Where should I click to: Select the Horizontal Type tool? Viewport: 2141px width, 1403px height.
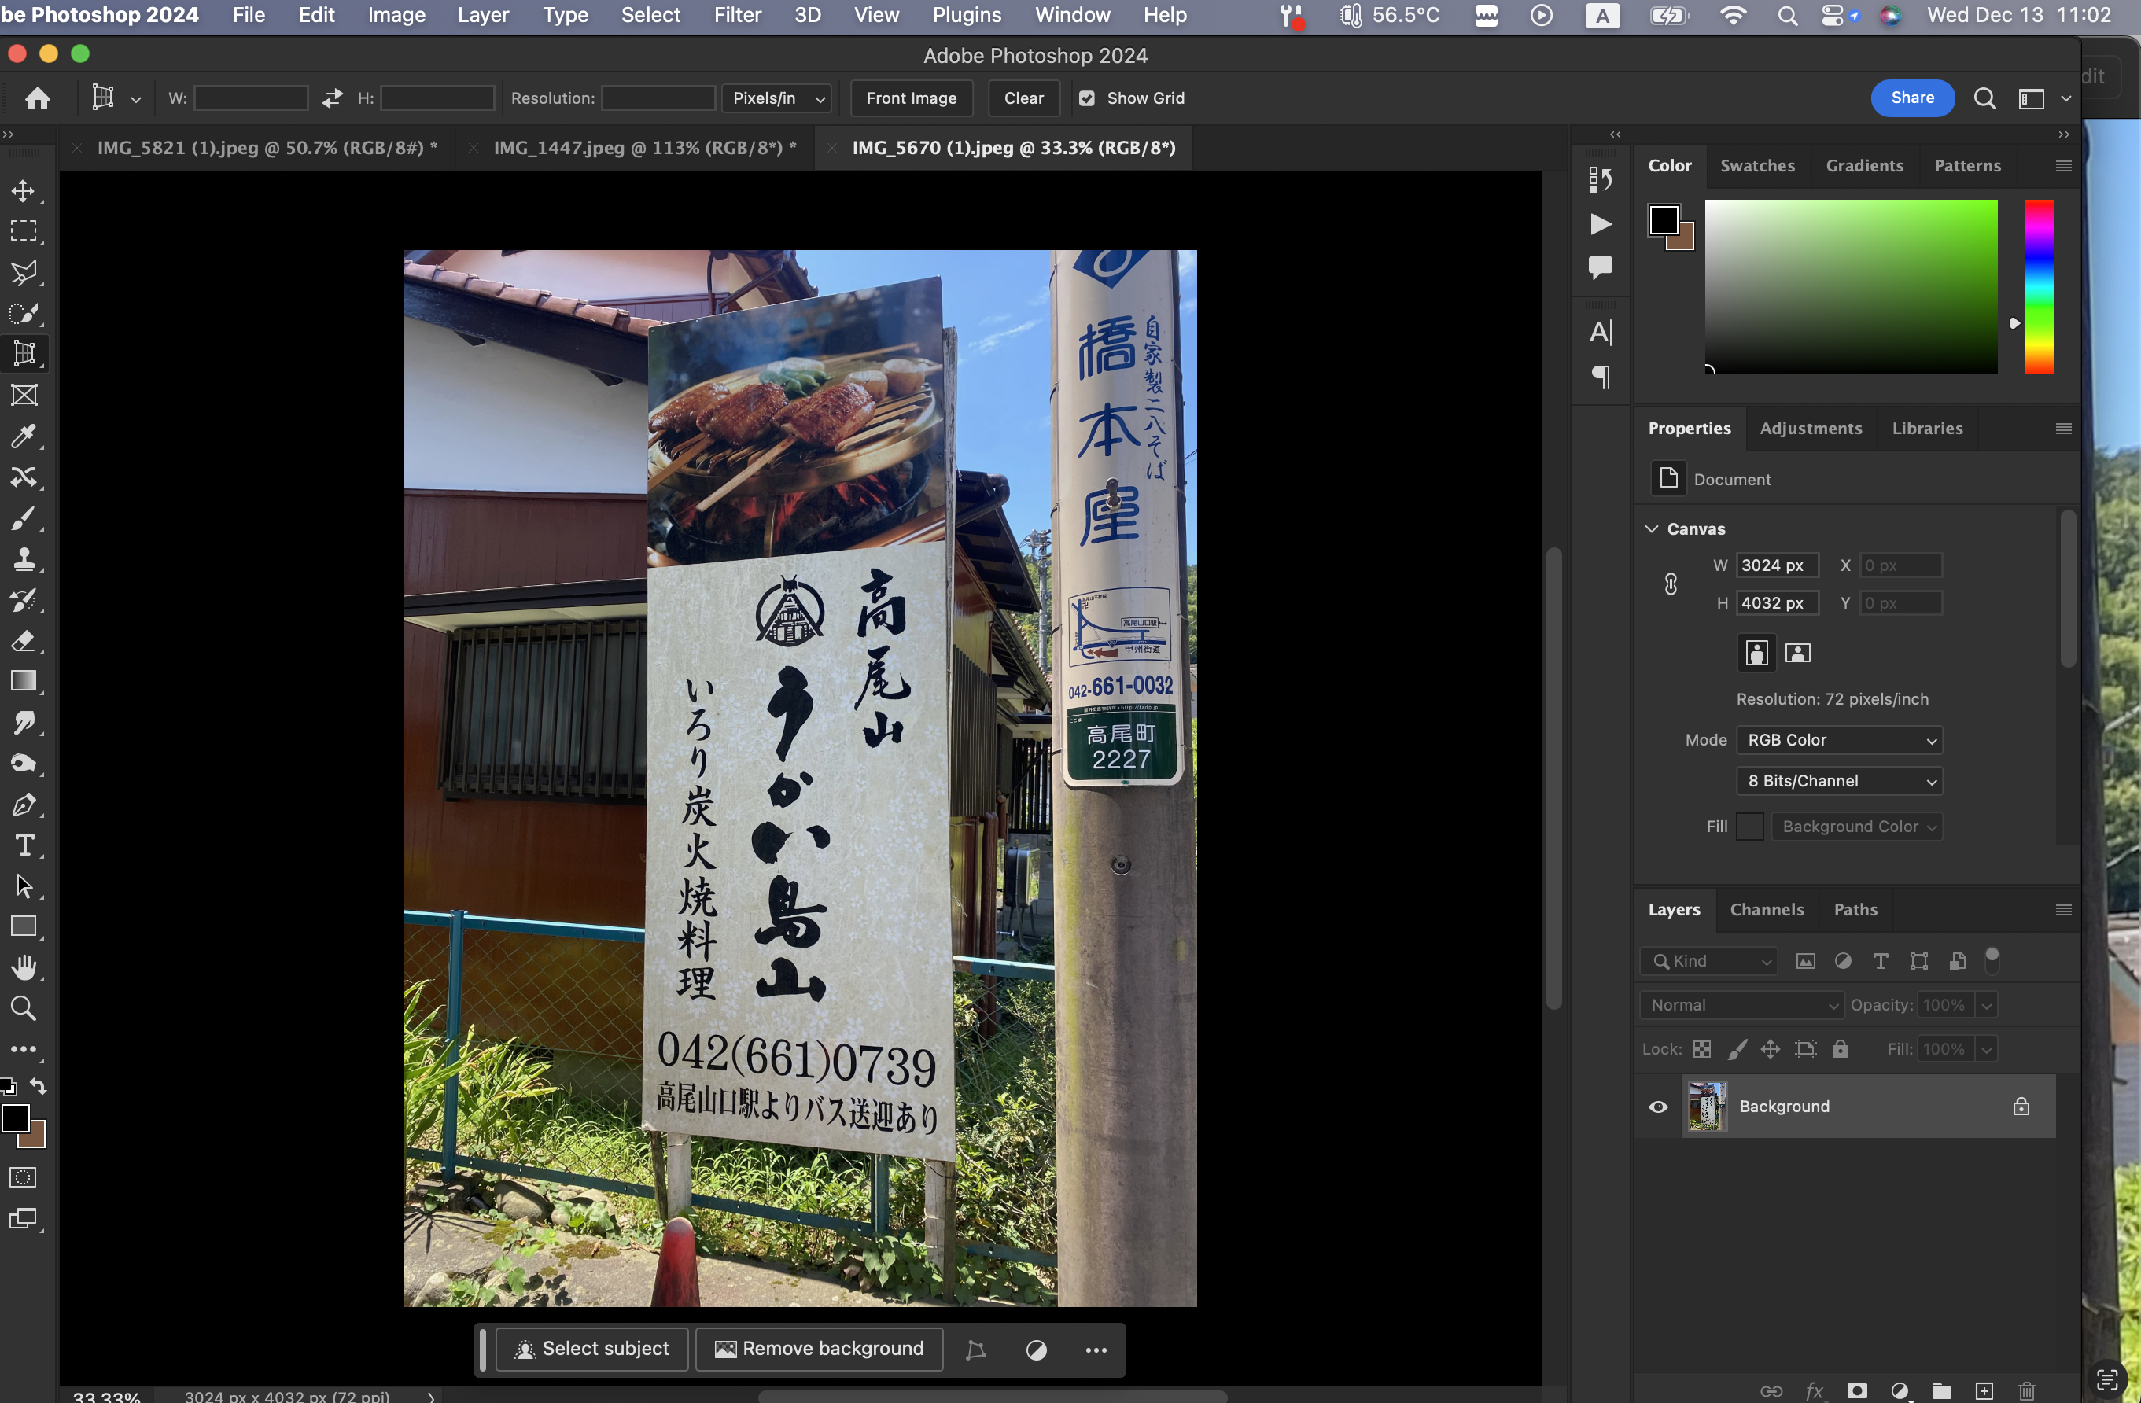(24, 845)
